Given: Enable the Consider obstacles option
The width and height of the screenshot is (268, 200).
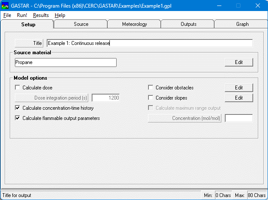Looking at the screenshot, I should [151, 88].
